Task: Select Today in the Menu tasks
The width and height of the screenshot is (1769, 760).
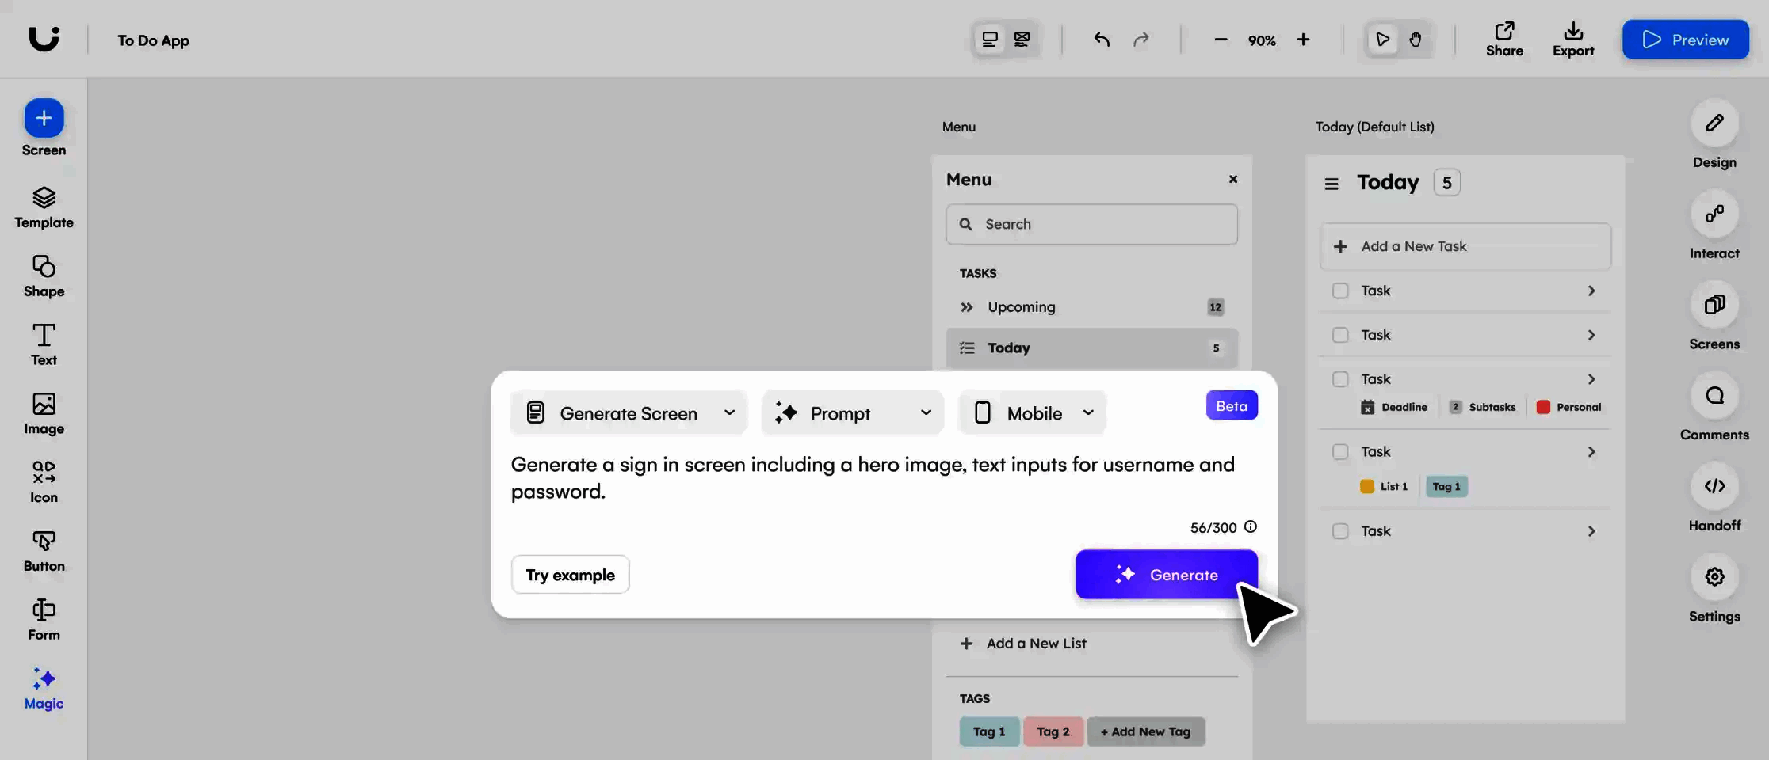Action: coord(1092,348)
